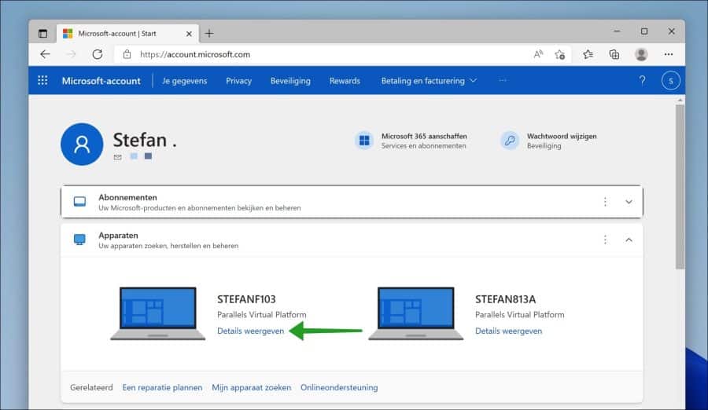
Task: Open the help question mark icon
Action: click(x=642, y=81)
